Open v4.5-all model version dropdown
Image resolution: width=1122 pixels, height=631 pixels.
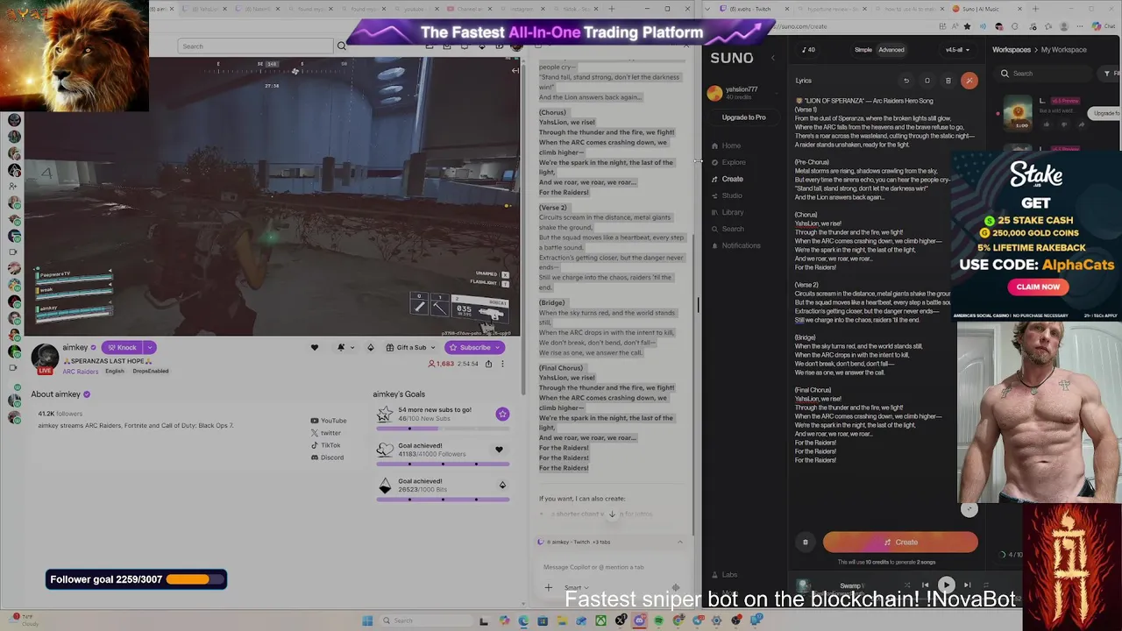(956, 50)
